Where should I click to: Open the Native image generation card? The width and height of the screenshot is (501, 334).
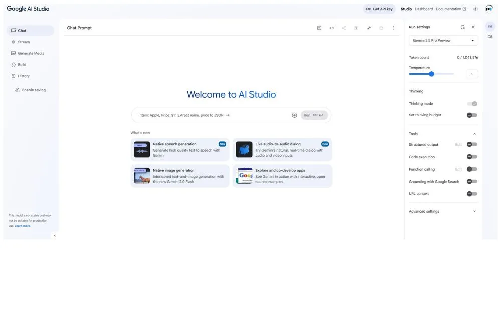180,176
